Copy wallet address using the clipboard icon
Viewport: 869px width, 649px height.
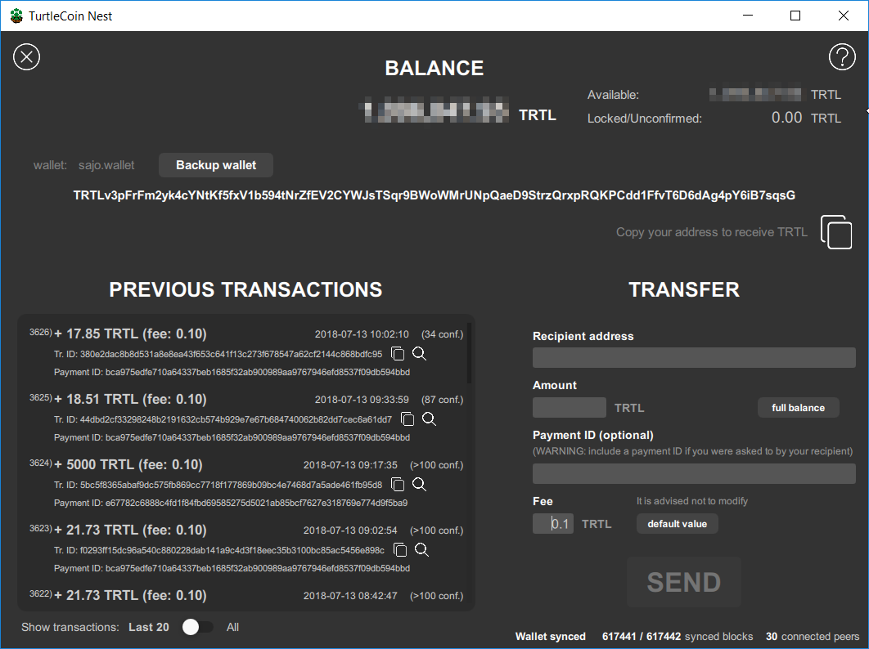tap(836, 232)
